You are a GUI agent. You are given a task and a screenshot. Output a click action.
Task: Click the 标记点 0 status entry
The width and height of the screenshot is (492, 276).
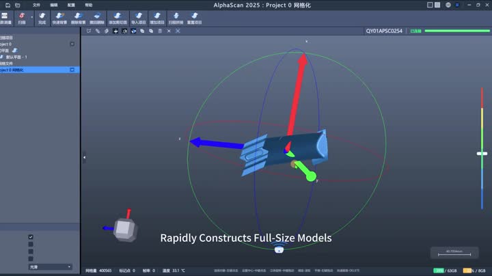[x=127, y=271]
